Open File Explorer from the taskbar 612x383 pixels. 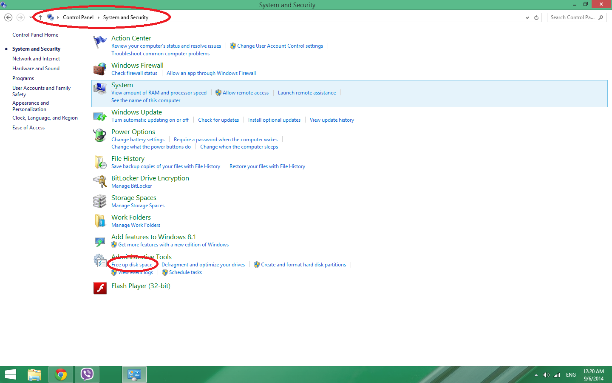(34, 374)
